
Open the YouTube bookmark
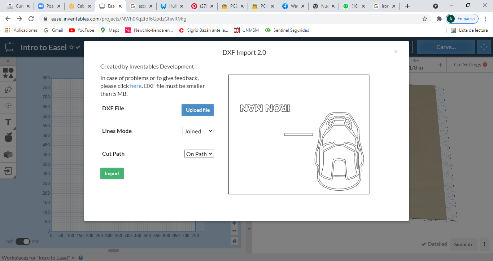82,30
